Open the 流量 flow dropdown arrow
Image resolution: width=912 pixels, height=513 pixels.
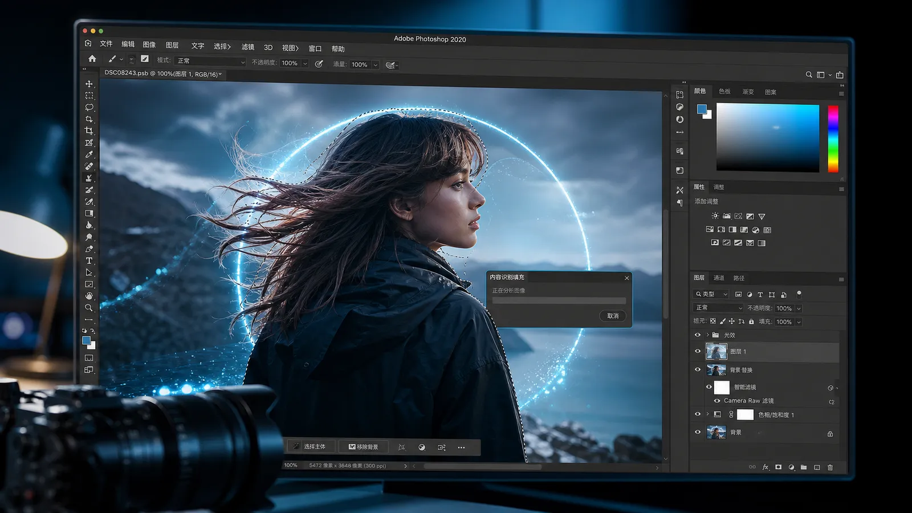point(375,65)
